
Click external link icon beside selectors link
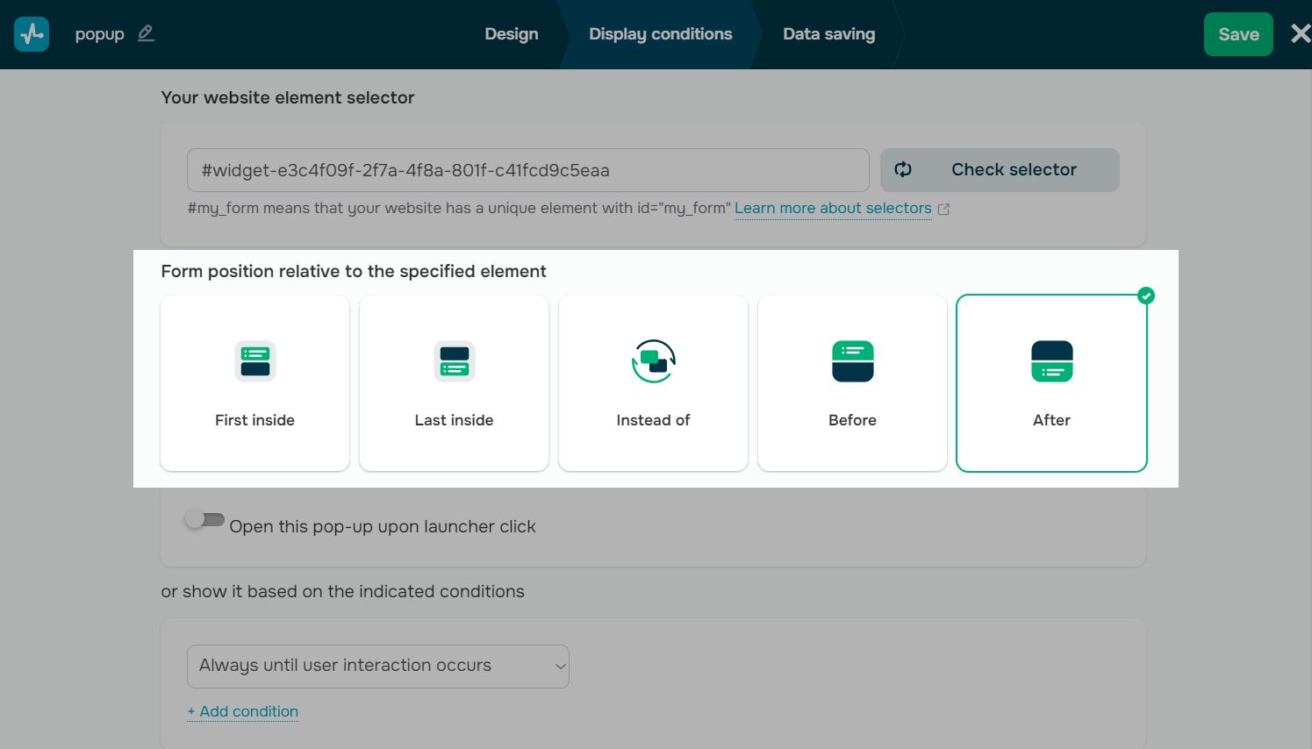tap(943, 210)
